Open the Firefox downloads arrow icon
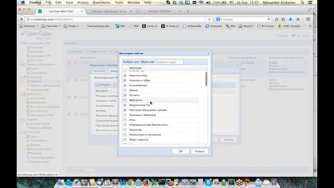 290,19
